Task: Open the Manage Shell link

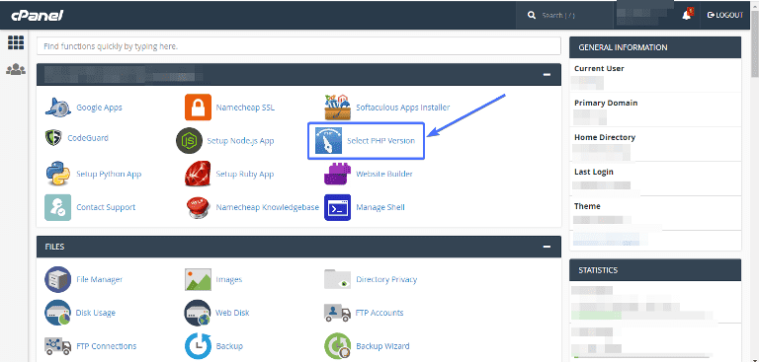Action: point(380,207)
